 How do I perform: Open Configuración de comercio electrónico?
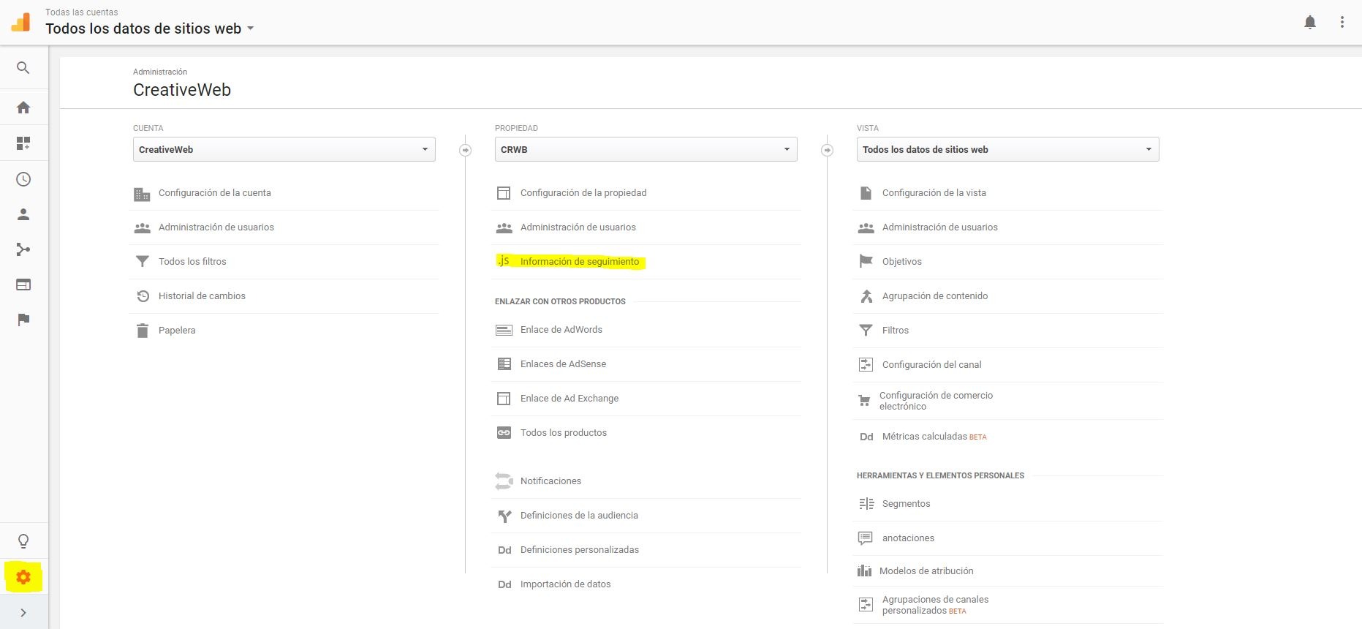tap(936, 401)
